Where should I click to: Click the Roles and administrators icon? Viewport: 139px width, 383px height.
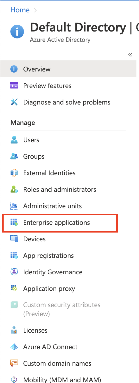click(x=14, y=189)
